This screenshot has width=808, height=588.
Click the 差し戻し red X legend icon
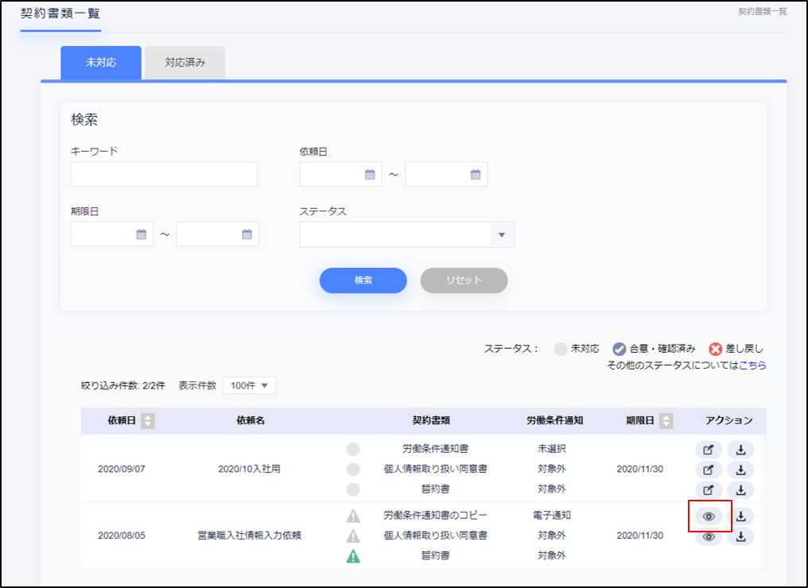point(715,349)
